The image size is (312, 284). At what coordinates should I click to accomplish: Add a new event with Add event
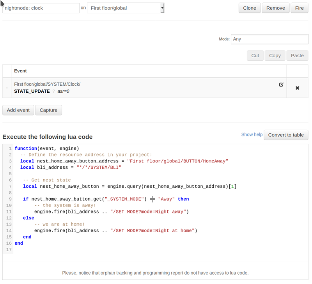pyautogui.click(x=18, y=110)
